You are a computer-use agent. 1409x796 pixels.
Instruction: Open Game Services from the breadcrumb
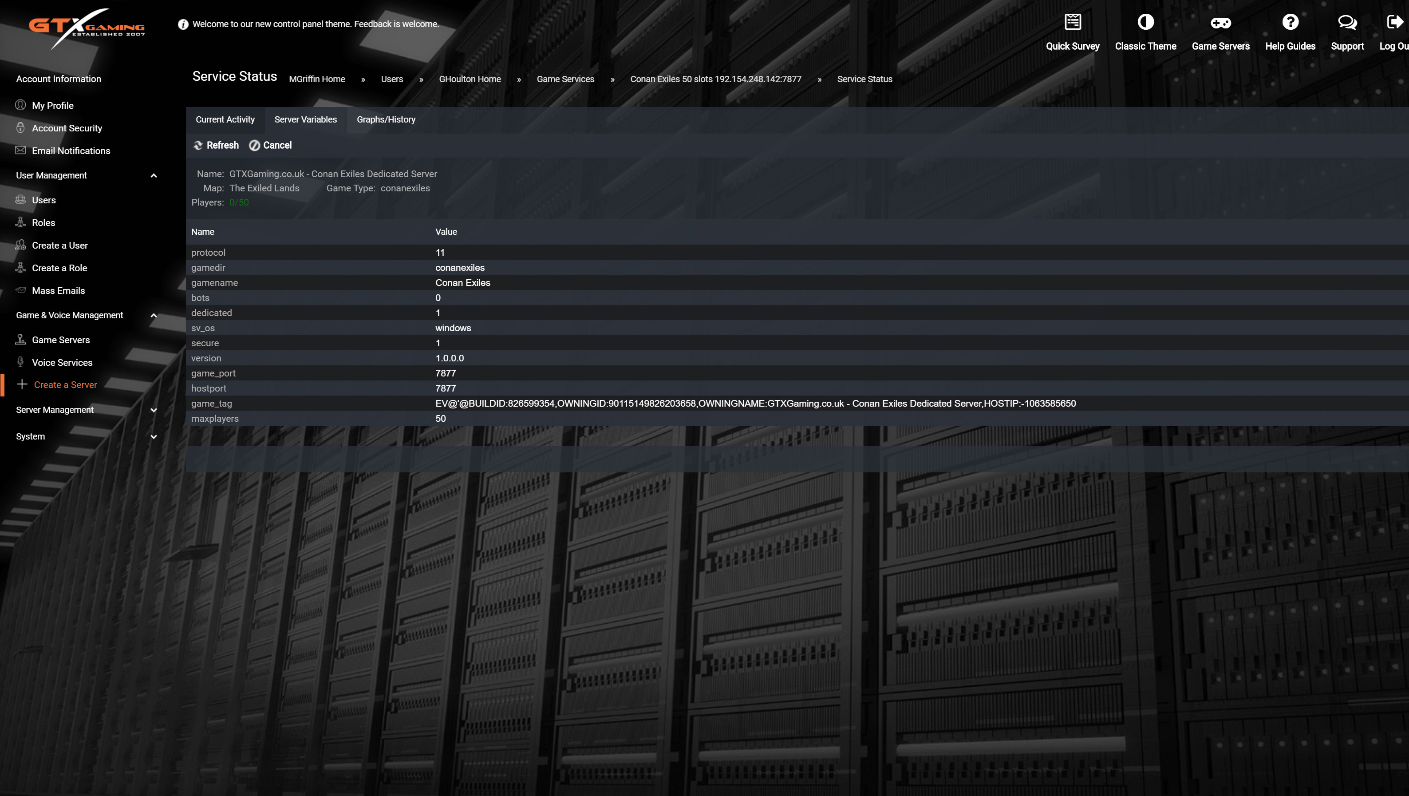[565, 79]
